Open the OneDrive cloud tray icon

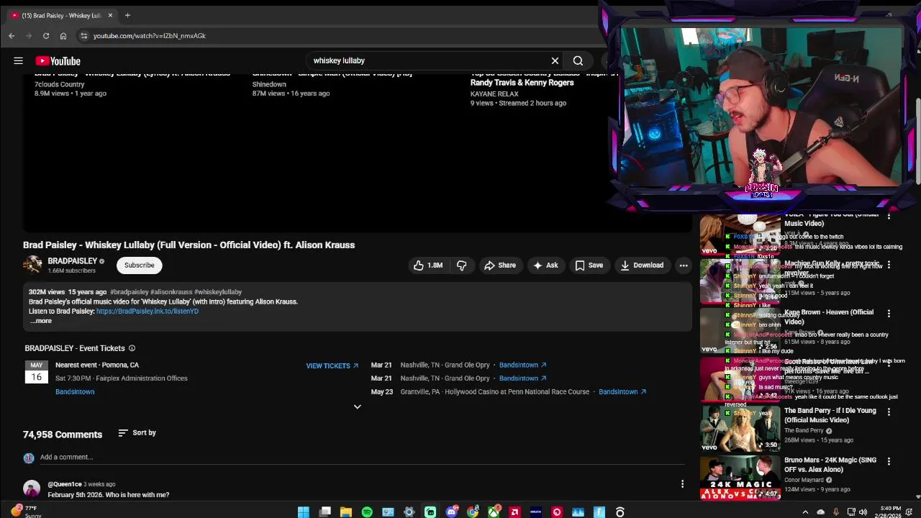pyautogui.click(x=820, y=512)
